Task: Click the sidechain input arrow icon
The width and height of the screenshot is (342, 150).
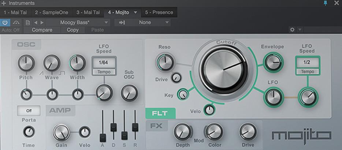Action: (x=122, y=22)
